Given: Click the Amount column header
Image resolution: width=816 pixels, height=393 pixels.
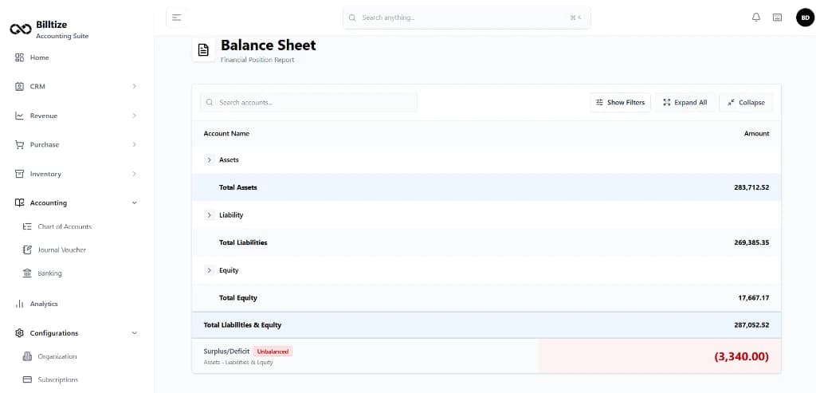Looking at the screenshot, I should pyautogui.click(x=757, y=134).
